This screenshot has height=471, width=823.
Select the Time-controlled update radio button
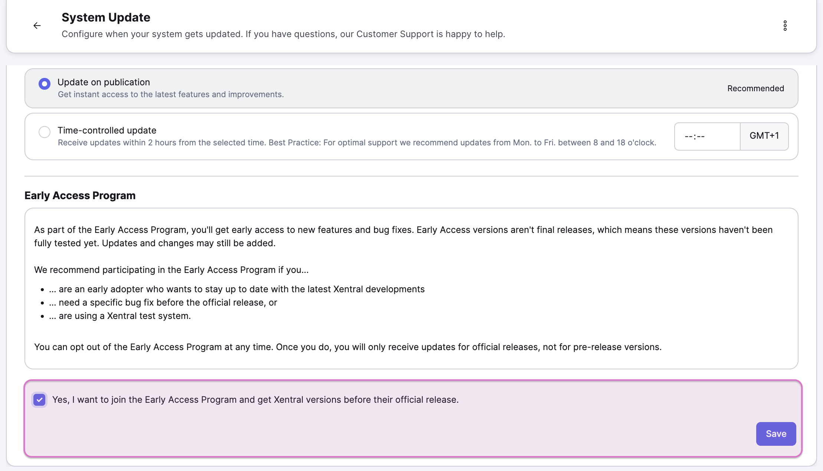pyautogui.click(x=45, y=132)
